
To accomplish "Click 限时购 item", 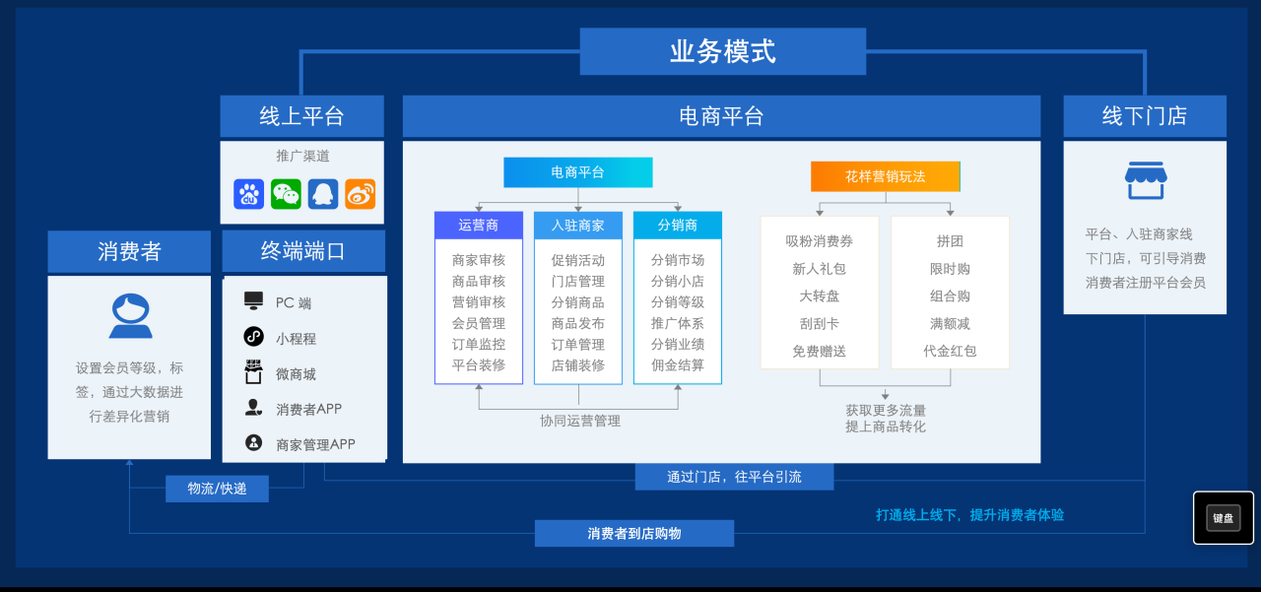I will pyautogui.click(x=950, y=268).
